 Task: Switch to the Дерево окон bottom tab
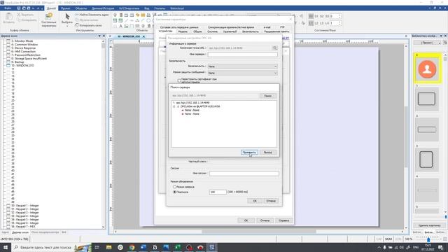pos(20,232)
